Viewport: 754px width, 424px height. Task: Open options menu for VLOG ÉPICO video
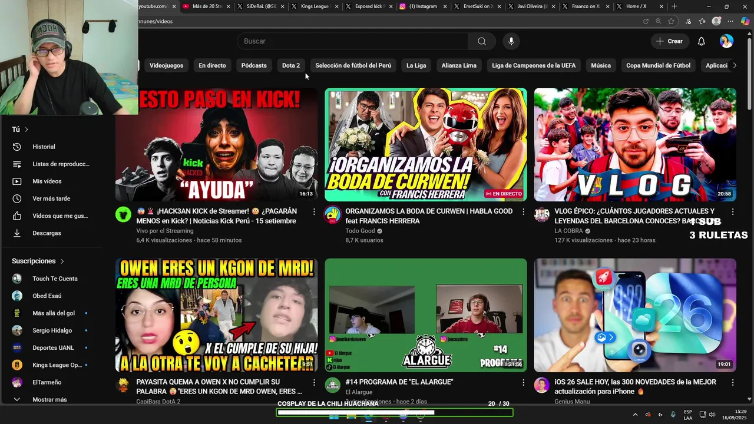[733, 211]
